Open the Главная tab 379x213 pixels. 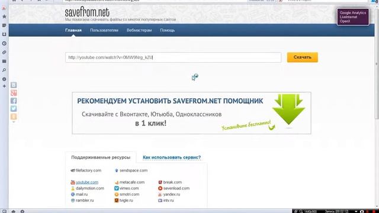73,30
